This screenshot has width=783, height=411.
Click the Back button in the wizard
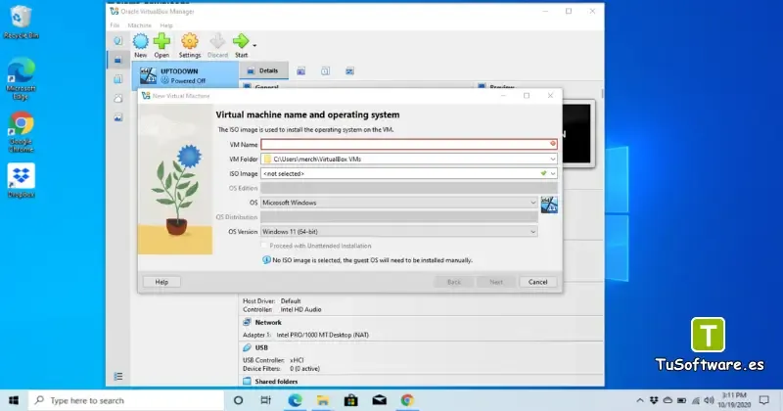(454, 282)
